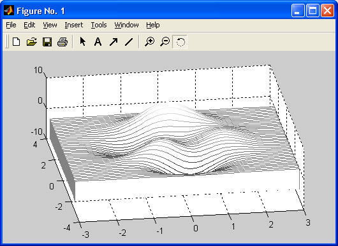Maximize the Figure No. 1 window
The image size is (338, 246).
(312, 11)
